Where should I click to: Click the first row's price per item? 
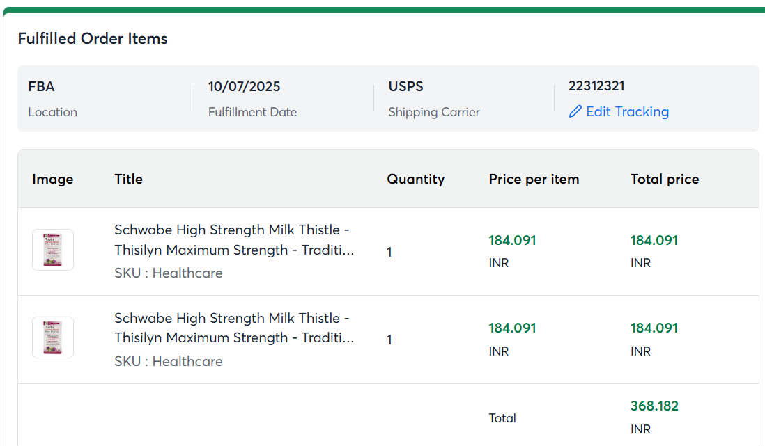513,240
